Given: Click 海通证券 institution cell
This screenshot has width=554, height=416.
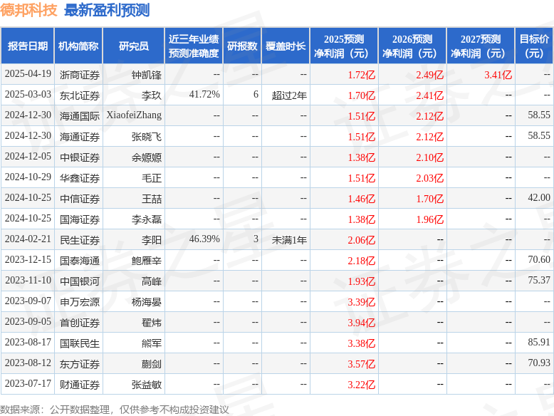Looking at the screenshot, I should pyautogui.click(x=80, y=137).
